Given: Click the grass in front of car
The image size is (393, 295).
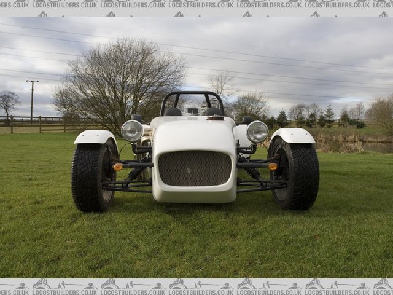Looking at the screenshot, I should point(196,240).
